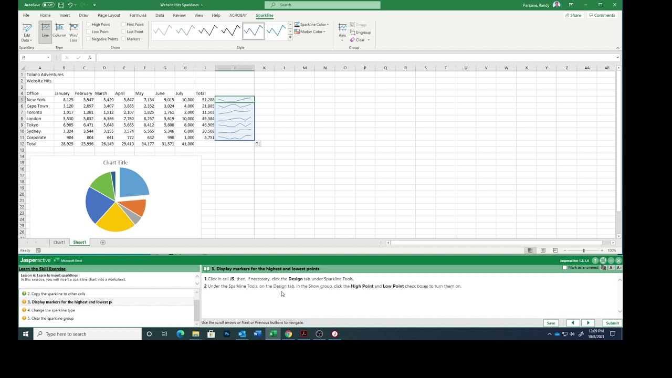Image resolution: width=672 pixels, height=378 pixels.
Task: Enable the High Point checkbox
Action: [89, 25]
